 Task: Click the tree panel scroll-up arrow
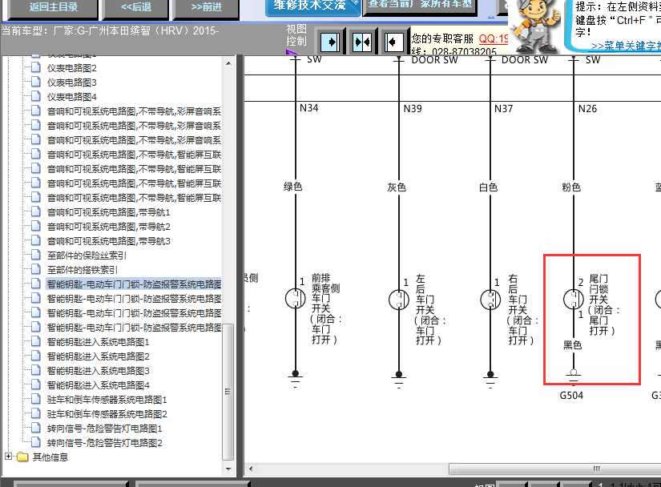[x=228, y=63]
